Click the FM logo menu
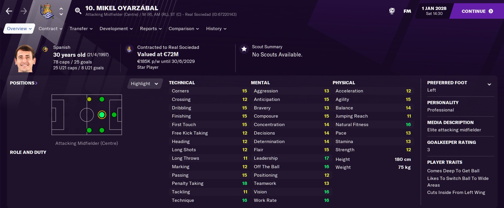 407,11
